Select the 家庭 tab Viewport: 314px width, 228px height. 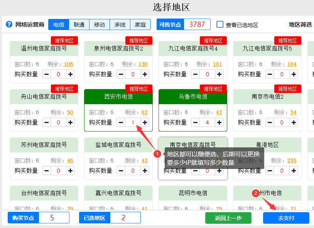(140, 24)
